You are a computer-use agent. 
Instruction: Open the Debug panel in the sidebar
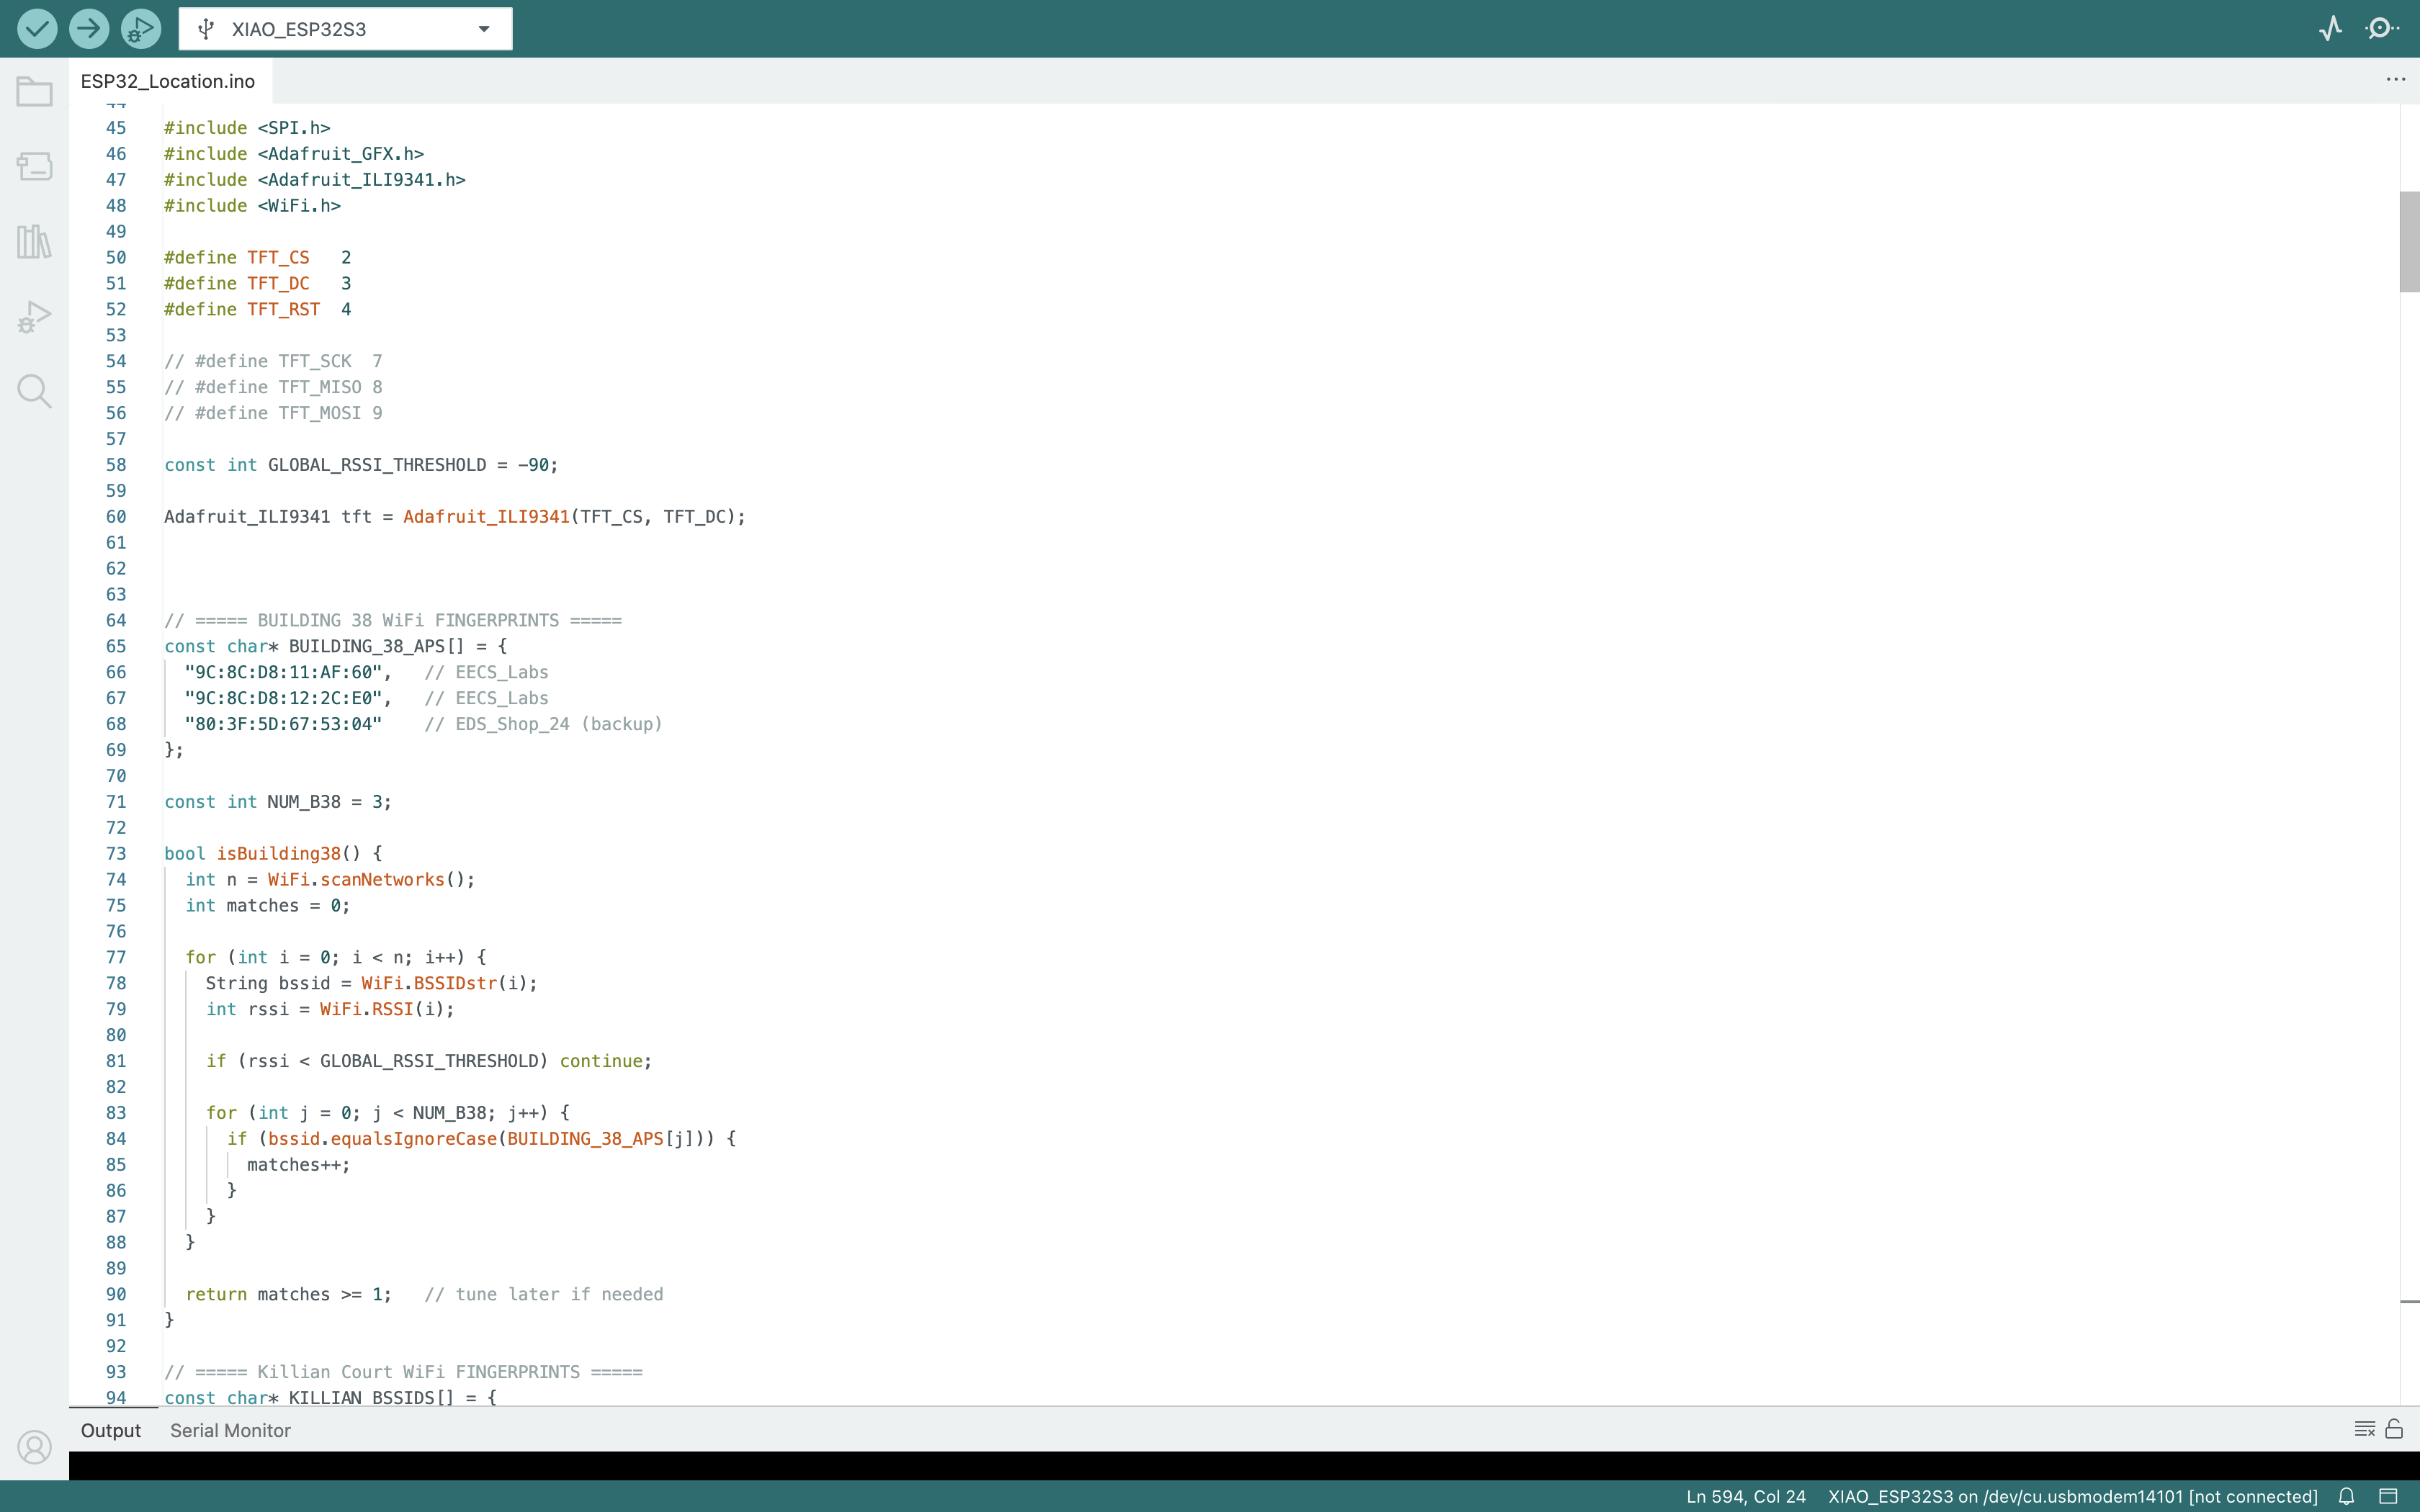(x=34, y=317)
